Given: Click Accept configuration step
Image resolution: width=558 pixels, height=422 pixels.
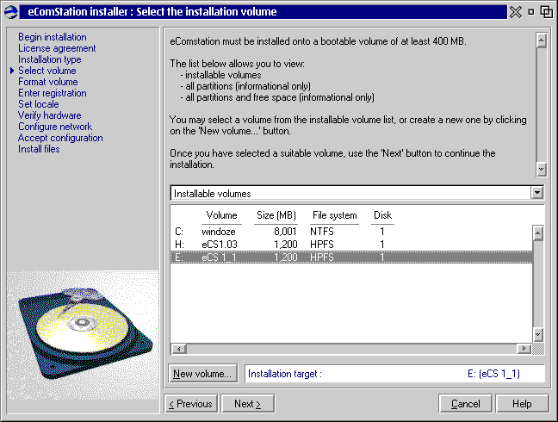Looking at the screenshot, I should (x=60, y=138).
